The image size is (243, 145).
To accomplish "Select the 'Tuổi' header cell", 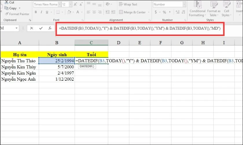I will point(91,55).
